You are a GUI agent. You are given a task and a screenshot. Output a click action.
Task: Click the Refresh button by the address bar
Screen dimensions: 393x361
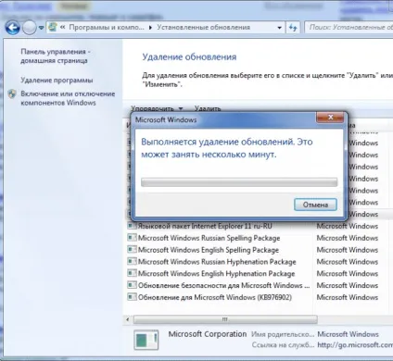(x=293, y=28)
